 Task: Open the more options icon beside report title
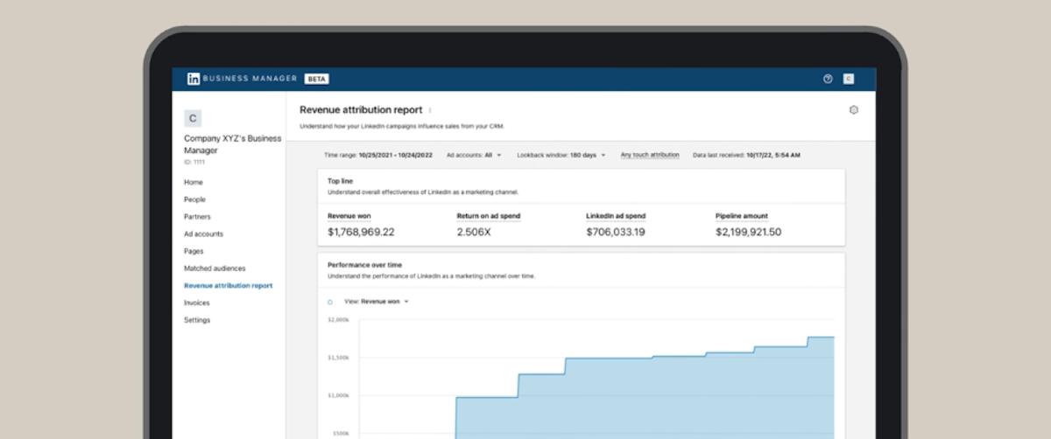430,110
